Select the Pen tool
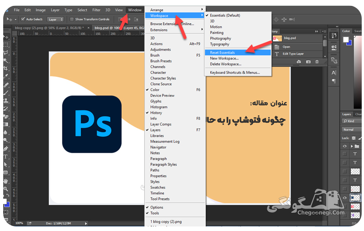 point(6,149)
